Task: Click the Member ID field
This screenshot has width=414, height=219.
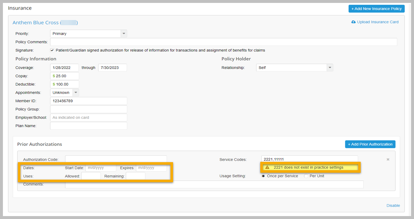Action: click(88, 101)
